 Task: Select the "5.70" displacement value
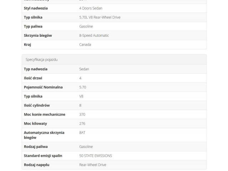83,87
